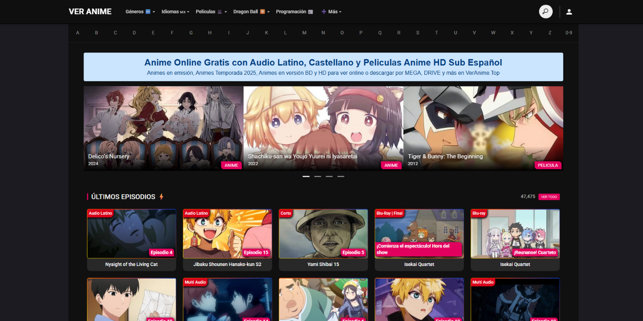Switch to the second carousel slide indicator

click(317, 177)
